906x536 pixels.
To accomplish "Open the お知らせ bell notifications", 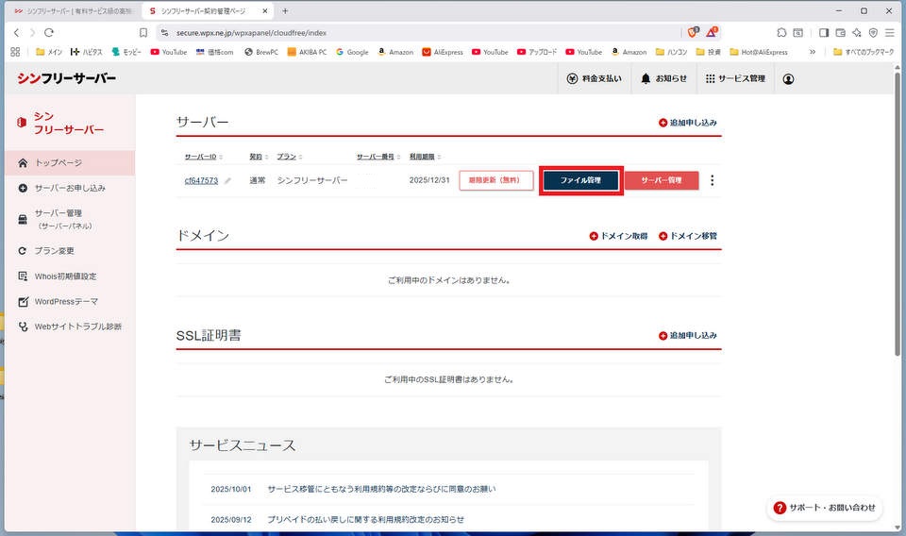I will coord(663,78).
